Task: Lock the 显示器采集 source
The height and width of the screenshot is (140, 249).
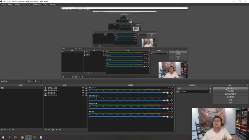Action: [x=86, y=93]
